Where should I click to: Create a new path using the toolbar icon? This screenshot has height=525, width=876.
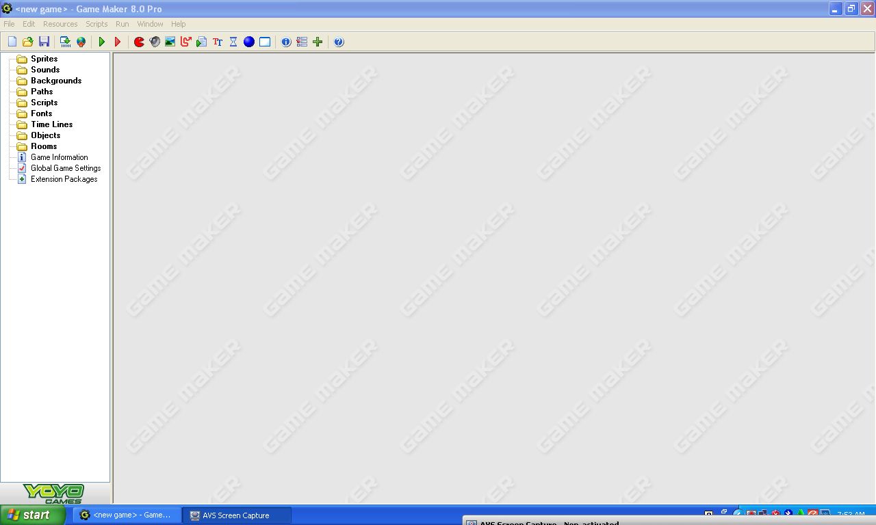click(185, 42)
